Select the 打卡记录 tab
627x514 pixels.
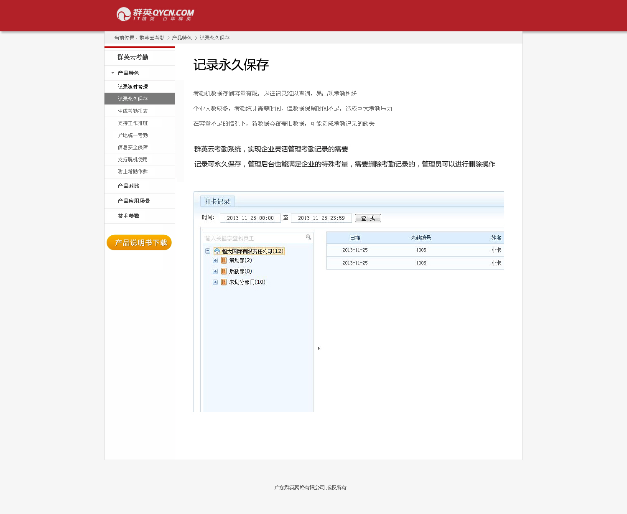coord(217,201)
